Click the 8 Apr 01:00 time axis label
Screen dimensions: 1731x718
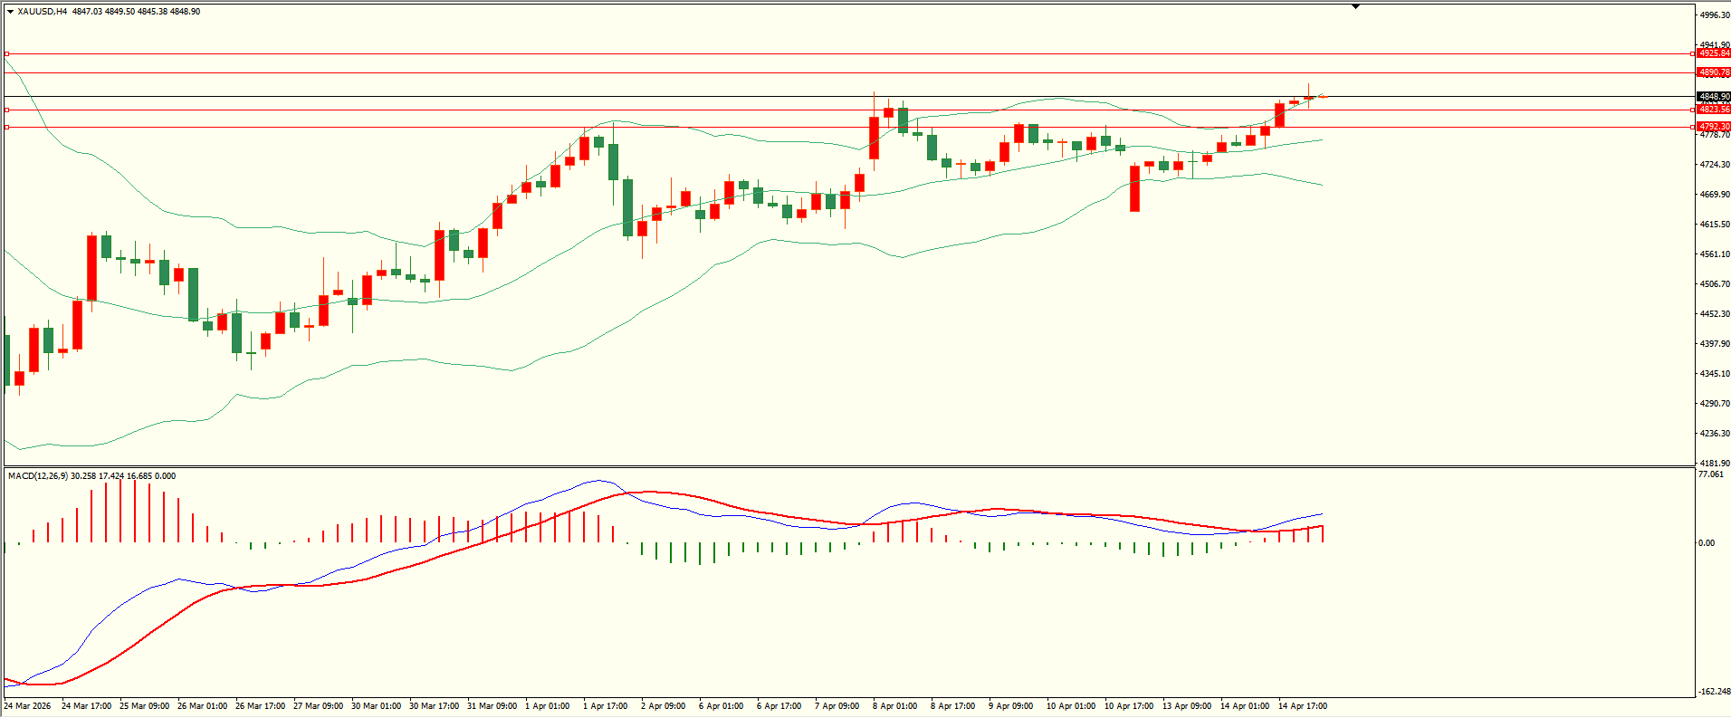click(x=894, y=705)
